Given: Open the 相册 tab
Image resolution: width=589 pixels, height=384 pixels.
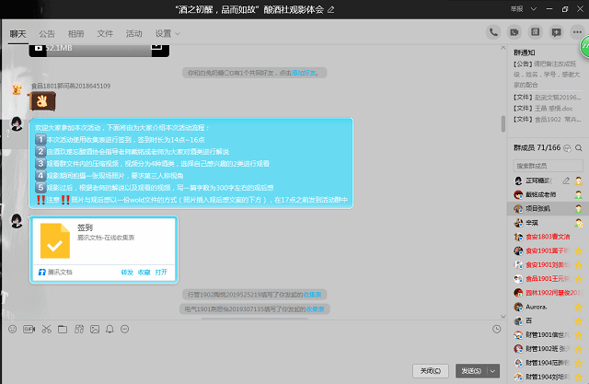Looking at the screenshot, I should click(75, 34).
